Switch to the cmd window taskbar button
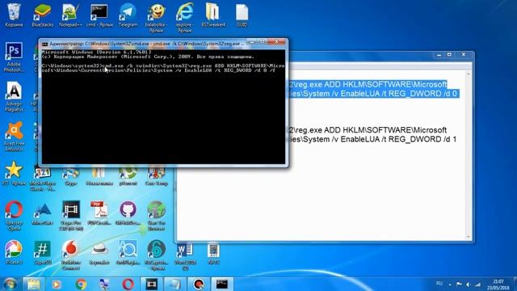This screenshot has width=517, height=291. (x=222, y=284)
